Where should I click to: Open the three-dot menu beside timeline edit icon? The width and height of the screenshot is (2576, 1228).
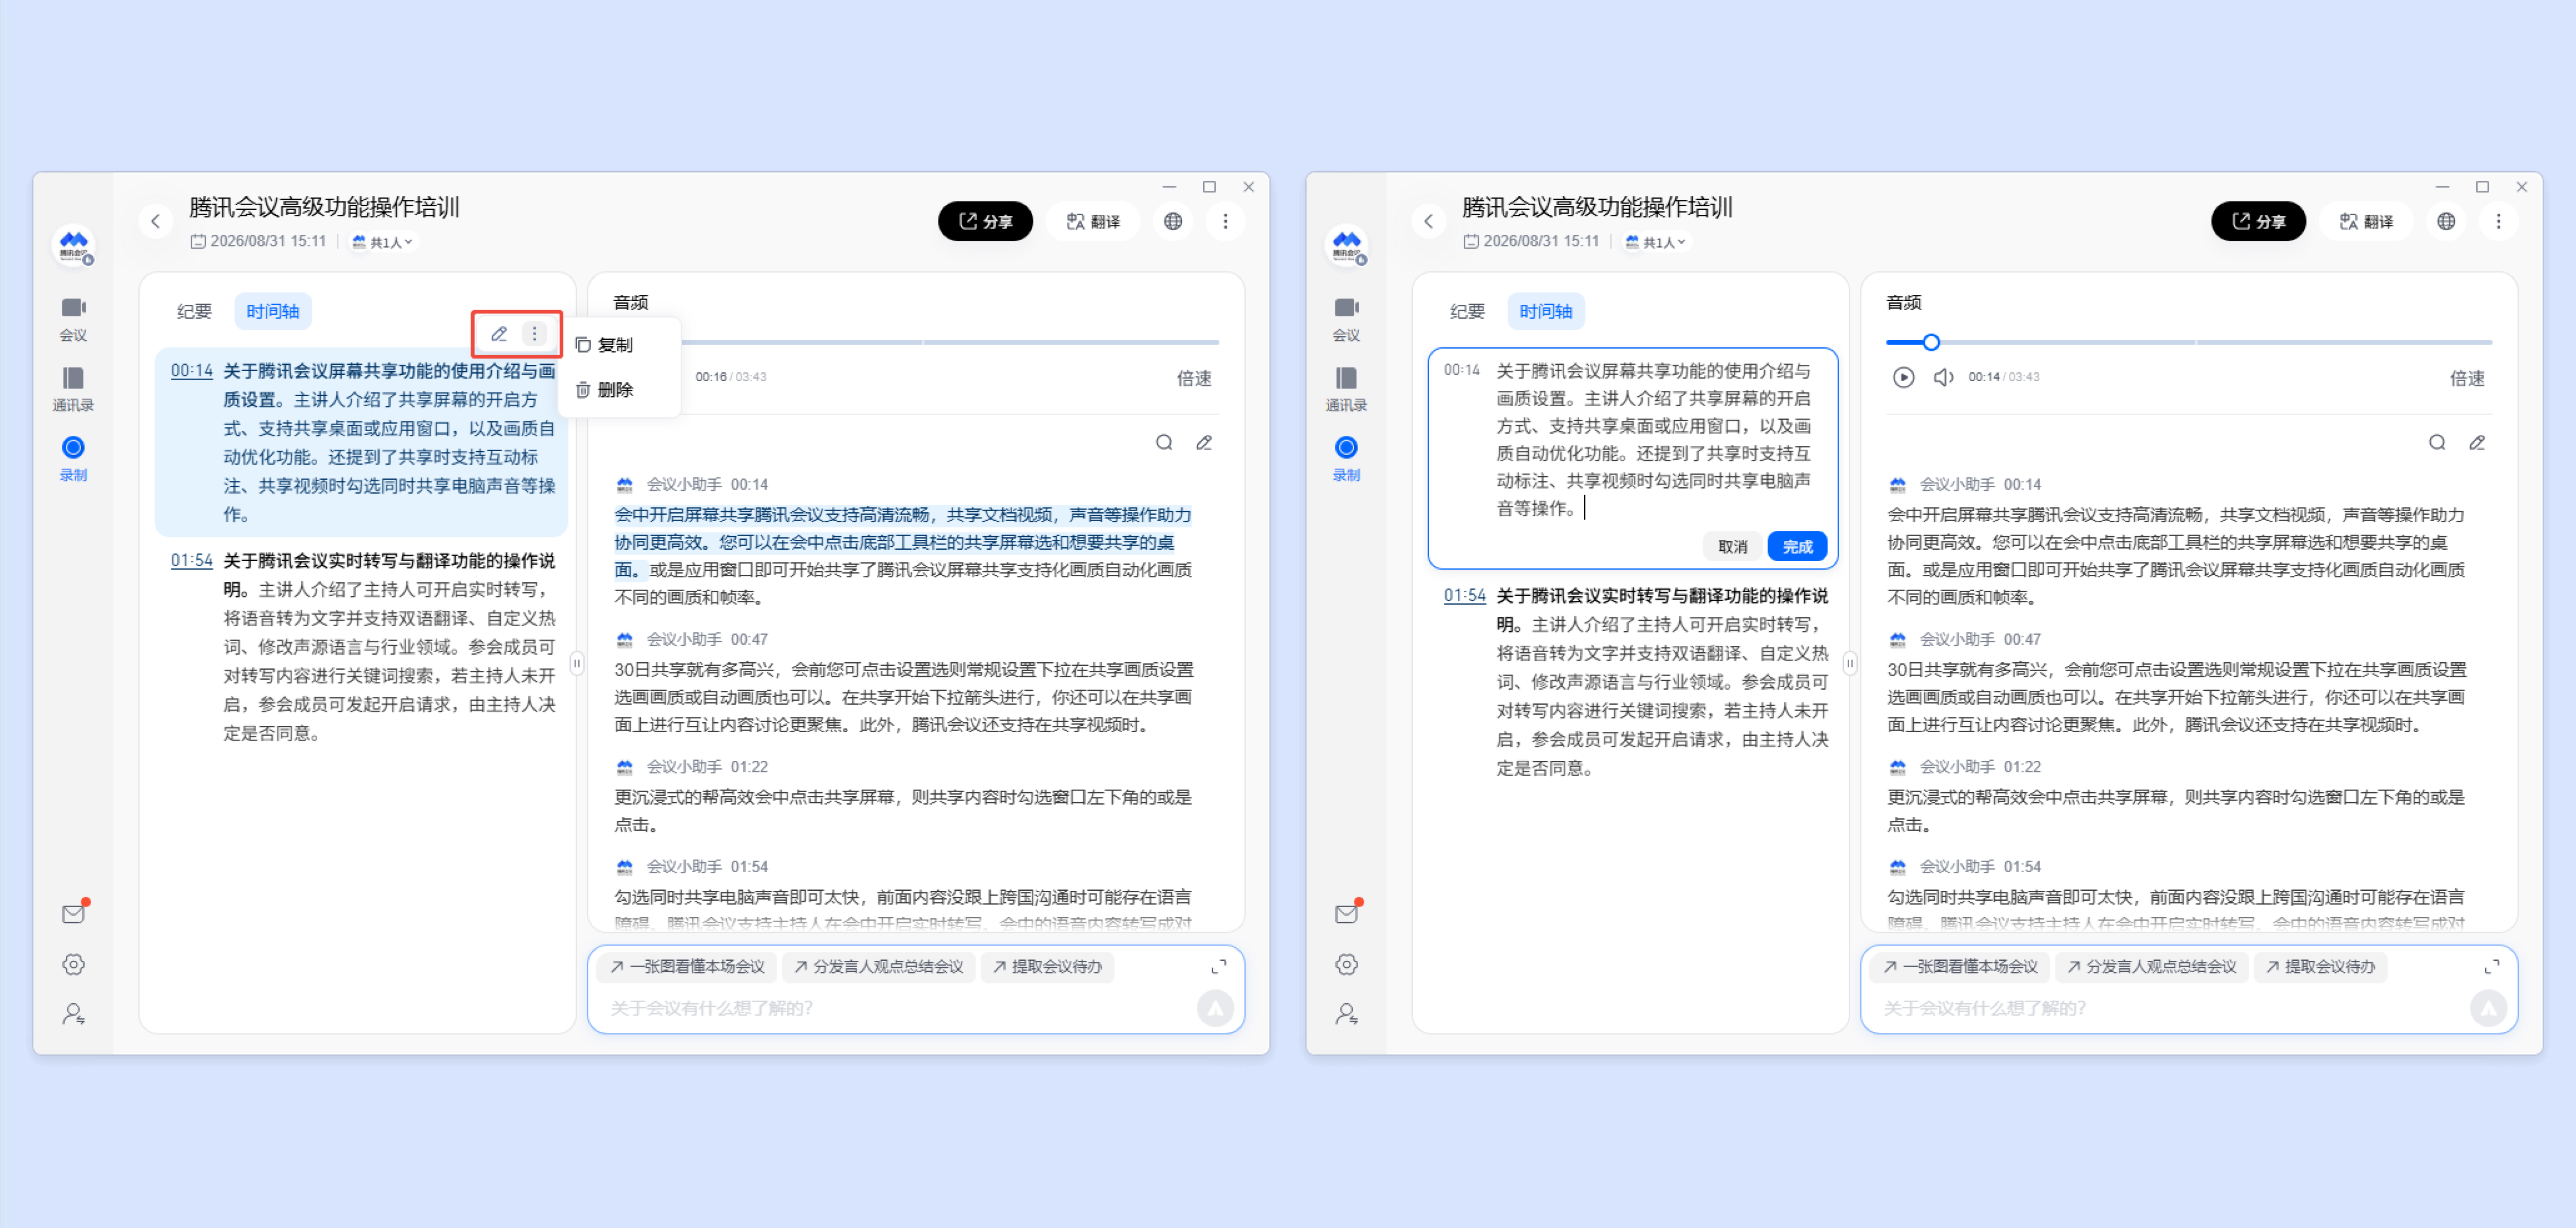(535, 334)
